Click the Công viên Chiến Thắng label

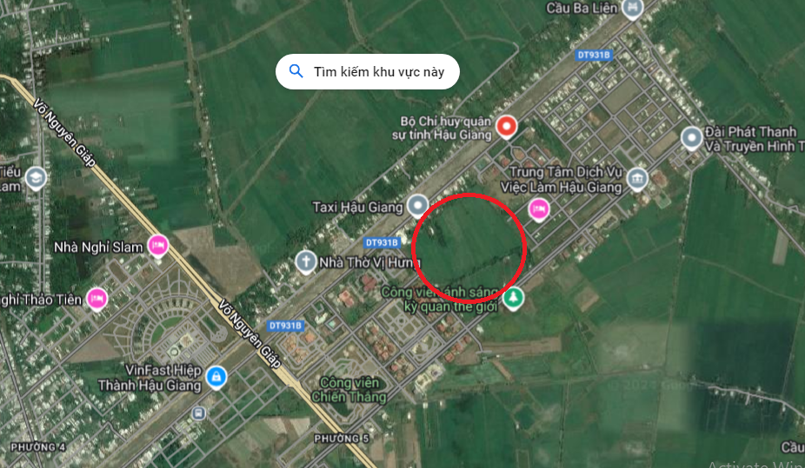[349, 390]
